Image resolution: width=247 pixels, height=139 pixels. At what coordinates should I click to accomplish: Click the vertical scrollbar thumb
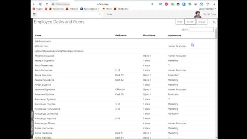click(216, 34)
